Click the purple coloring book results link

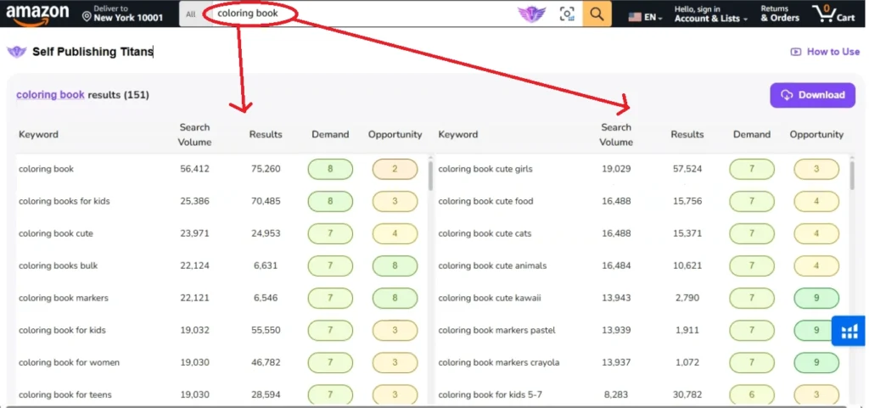(x=50, y=95)
